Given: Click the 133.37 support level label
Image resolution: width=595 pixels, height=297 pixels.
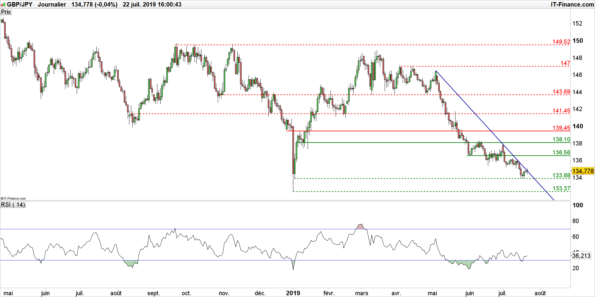Looking at the screenshot, I should click(561, 189).
